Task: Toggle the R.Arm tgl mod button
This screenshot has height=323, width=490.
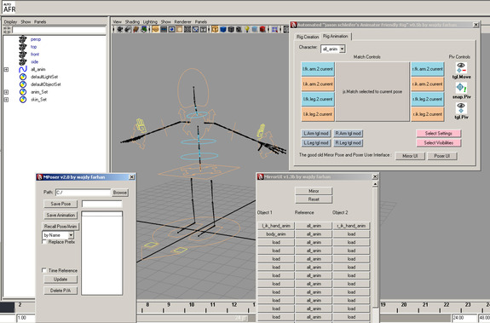Action: (x=348, y=134)
